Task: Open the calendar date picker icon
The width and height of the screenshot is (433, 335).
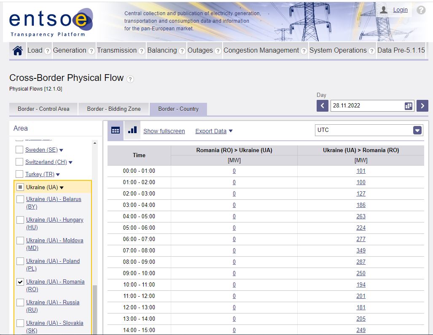Action: (409, 106)
